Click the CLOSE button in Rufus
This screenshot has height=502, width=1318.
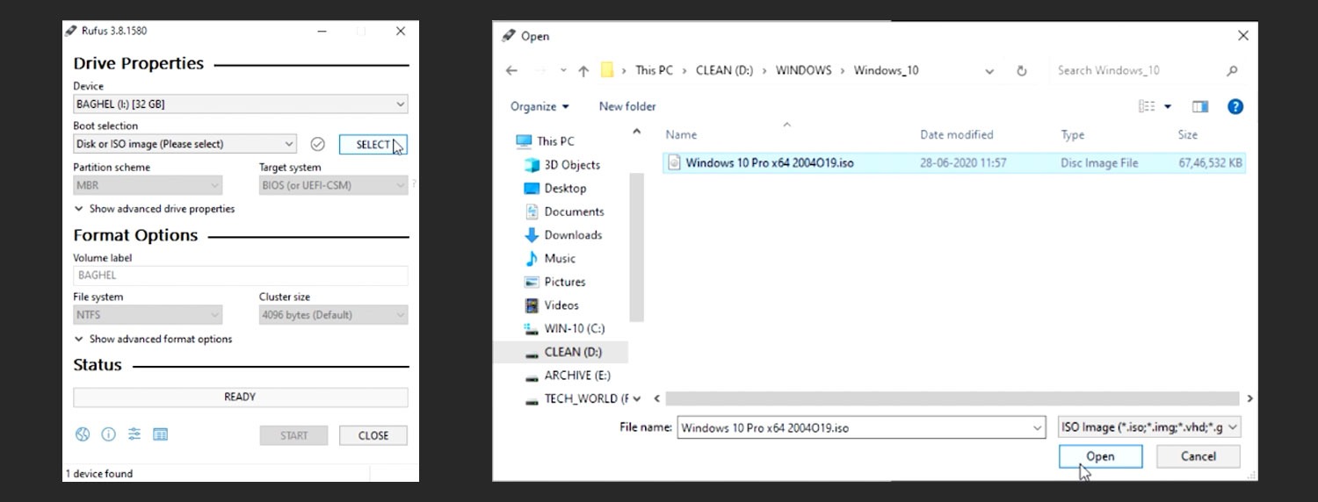(373, 435)
